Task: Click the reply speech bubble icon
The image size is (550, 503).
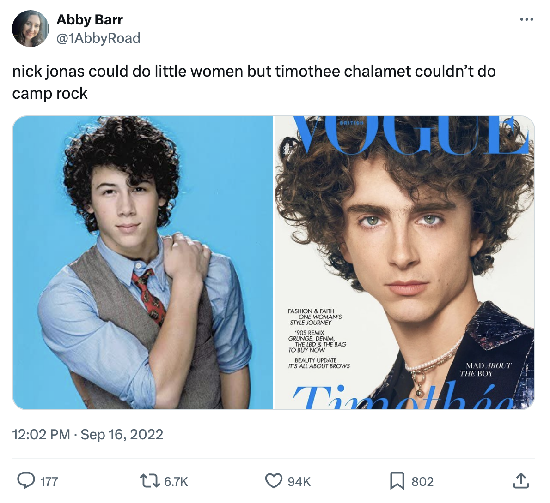Action: coord(26,481)
